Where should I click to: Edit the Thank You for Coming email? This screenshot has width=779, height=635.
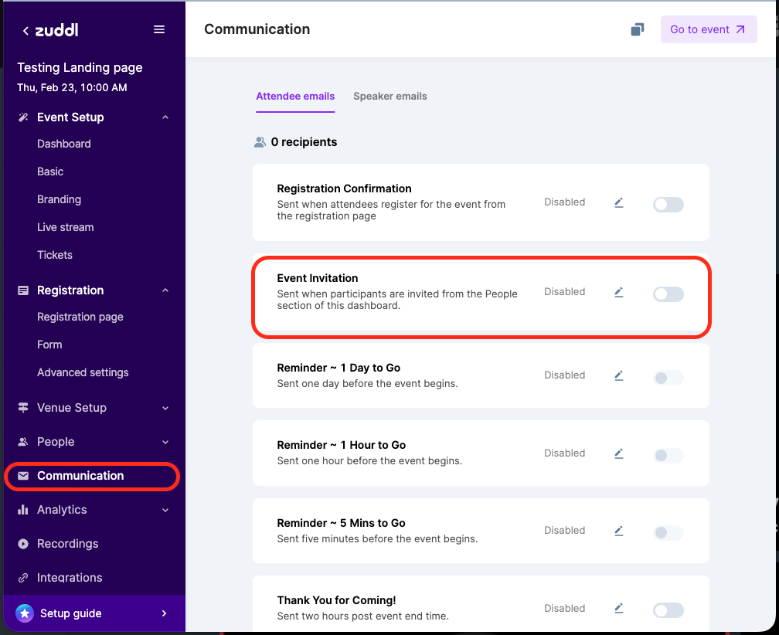(618, 609)
